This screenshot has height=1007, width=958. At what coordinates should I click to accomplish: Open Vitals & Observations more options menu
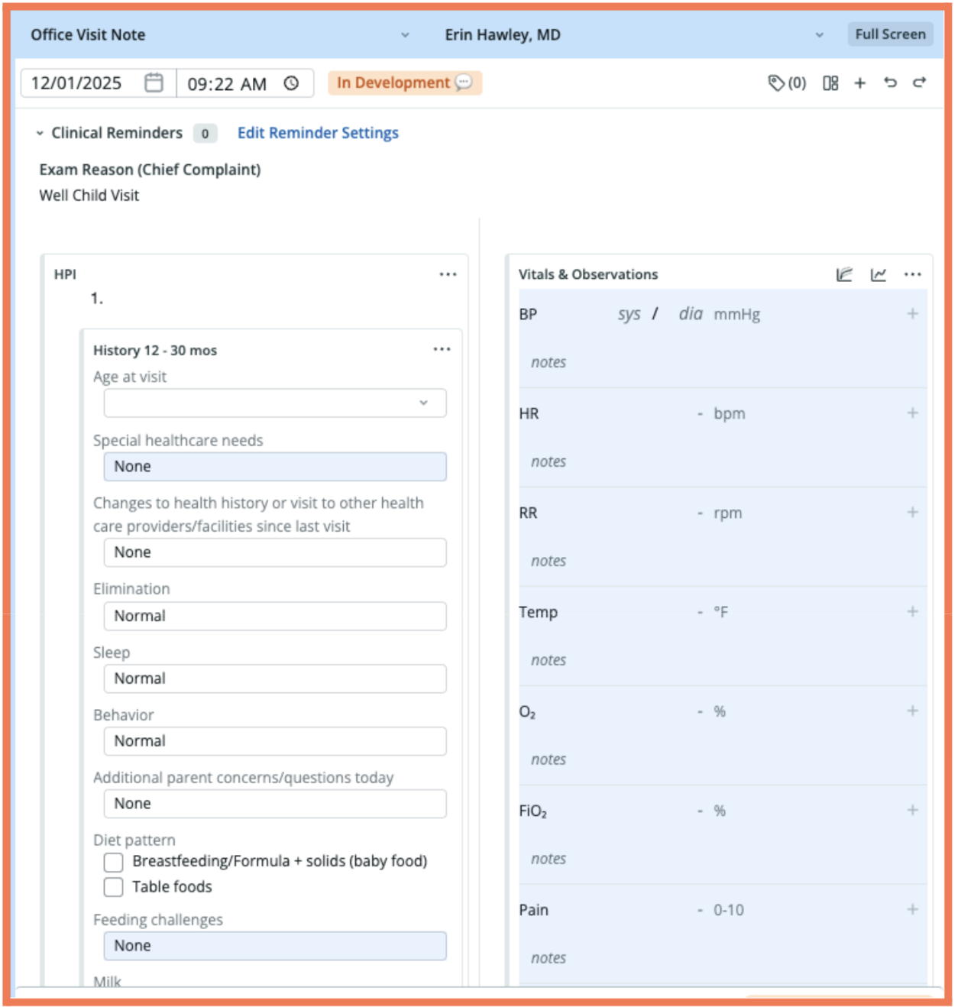click(913, 274)
